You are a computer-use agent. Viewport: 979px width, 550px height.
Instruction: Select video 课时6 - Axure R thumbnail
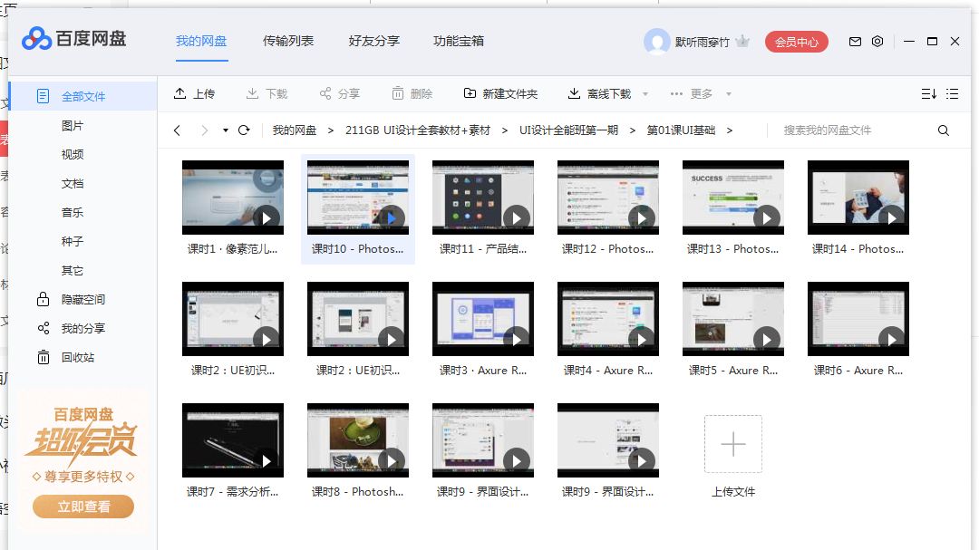point(858,319)
